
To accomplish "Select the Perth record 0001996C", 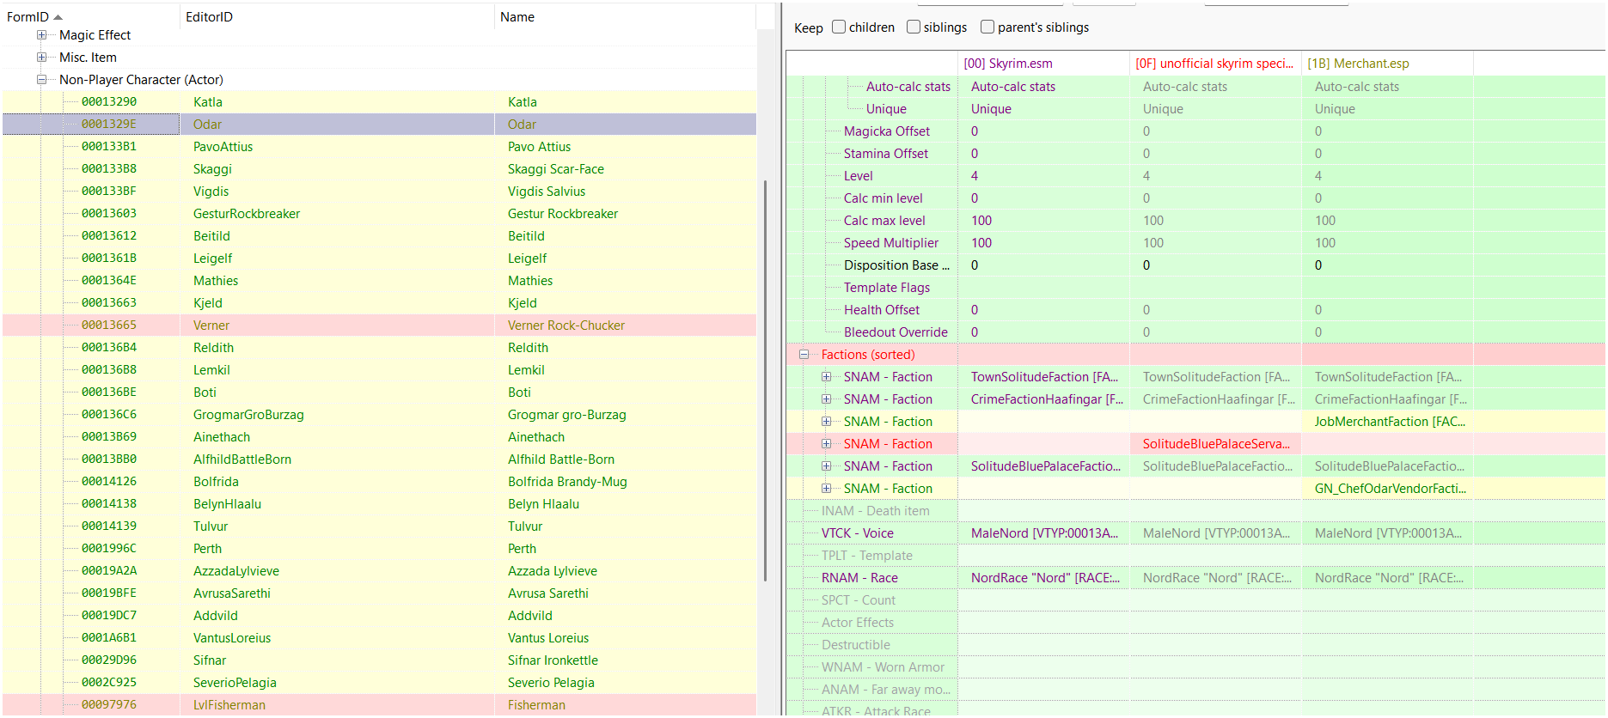I will pyautogui.click(x=379, y=549).
